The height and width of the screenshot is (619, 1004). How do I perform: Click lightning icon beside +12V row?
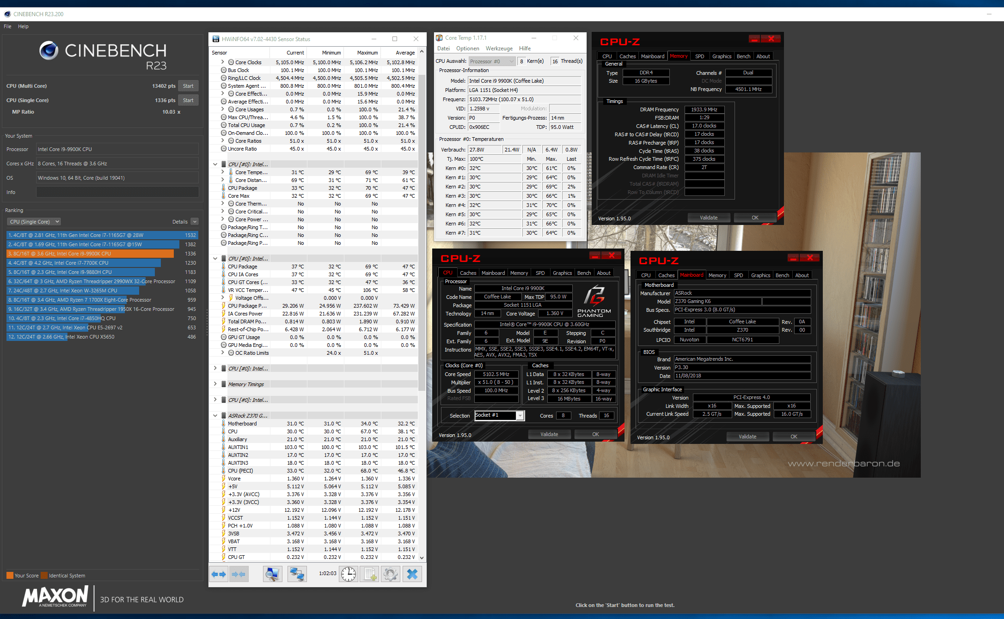[x=224, y=510]
